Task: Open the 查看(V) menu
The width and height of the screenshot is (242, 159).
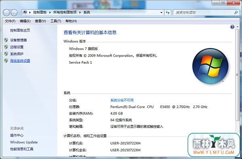Action: click(x=40, y=21)
